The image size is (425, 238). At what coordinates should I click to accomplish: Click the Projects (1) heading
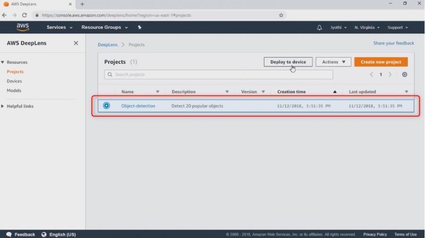(x=120, y=62)
